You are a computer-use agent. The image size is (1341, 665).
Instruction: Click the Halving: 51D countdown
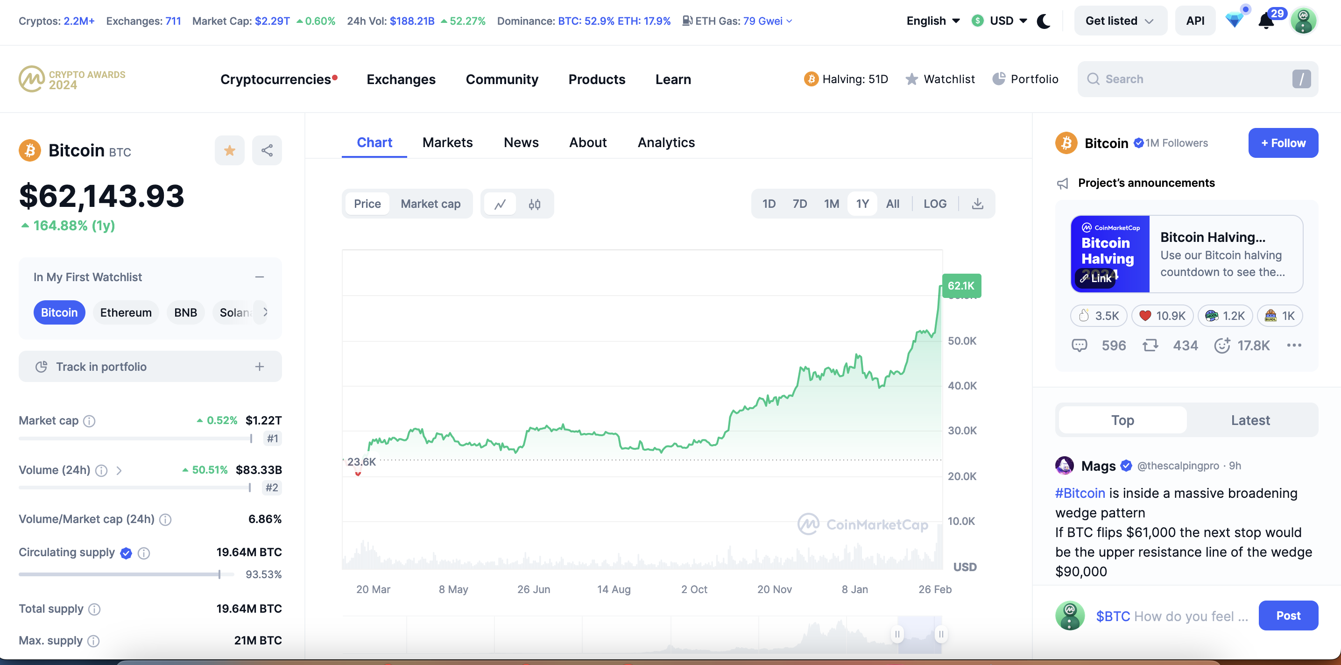point(846,79)
